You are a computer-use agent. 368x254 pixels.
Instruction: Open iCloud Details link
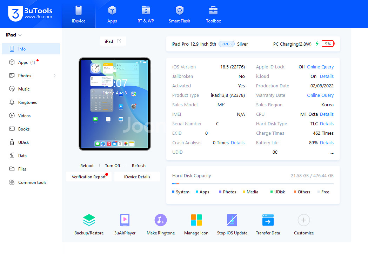tap(327, 76)
